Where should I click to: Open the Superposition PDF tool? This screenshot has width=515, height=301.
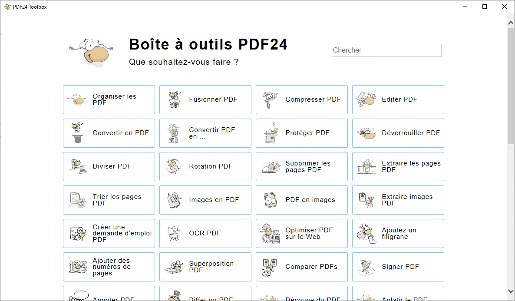(205, 267)
